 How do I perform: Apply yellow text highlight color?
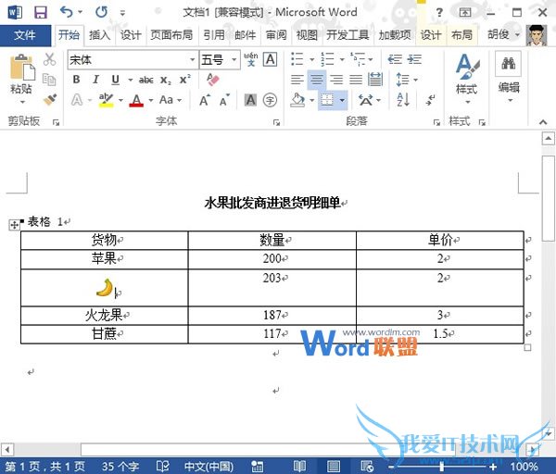[106, 100]
